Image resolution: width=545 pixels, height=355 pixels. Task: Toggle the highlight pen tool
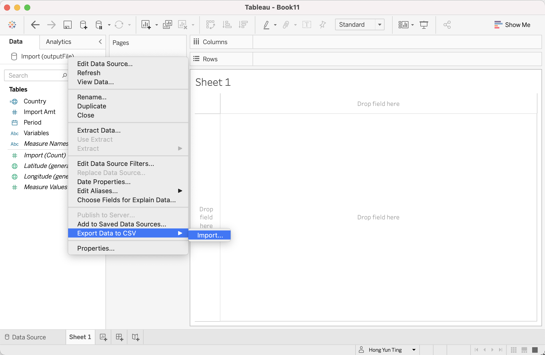point(266,25)
